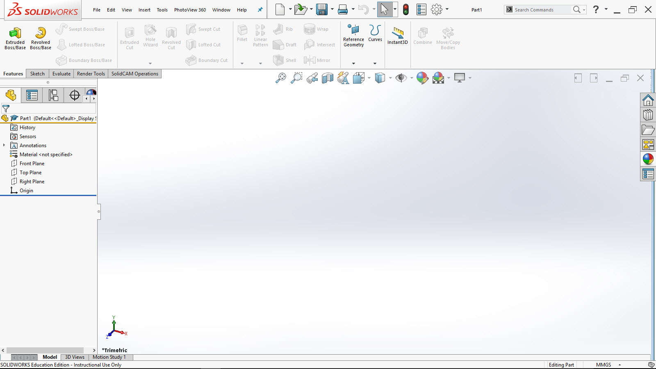Click Zoom to Fit in the graphics area
Image resolution: width=656 pixels, height=369 pixels.
point(280,78)
